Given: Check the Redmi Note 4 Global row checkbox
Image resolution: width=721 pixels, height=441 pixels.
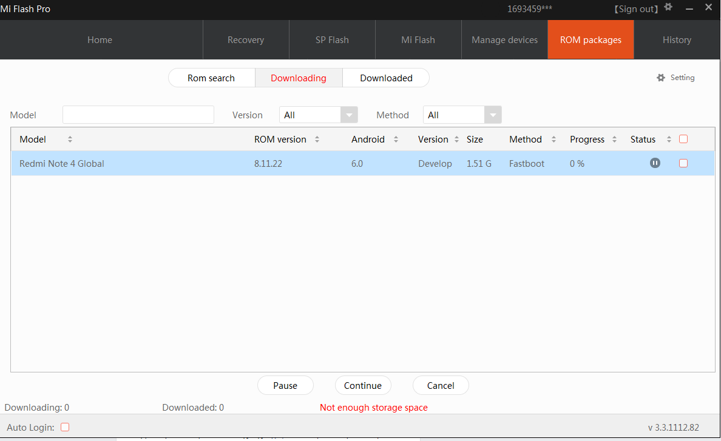Looking at the screenshot, I should (x=683, y=163).
